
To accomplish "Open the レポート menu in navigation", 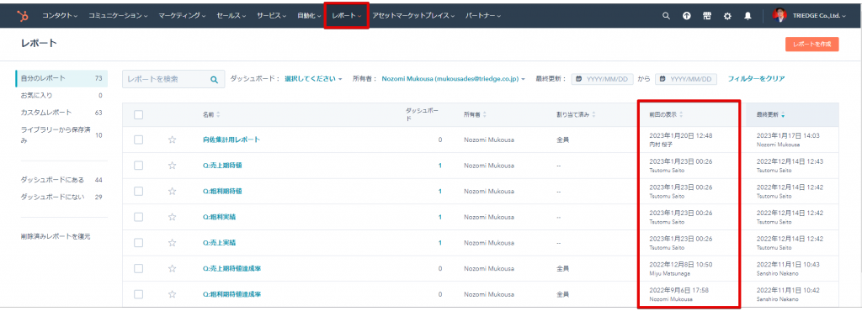I will [x=346, y=16].
